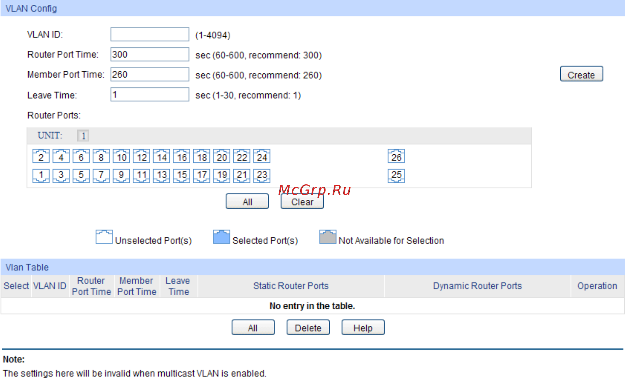Select router port 14 icon
This screenshot has width=625, height=379.
point(161,156)
